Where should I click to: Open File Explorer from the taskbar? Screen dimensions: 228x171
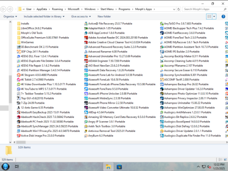click(108, 167)
